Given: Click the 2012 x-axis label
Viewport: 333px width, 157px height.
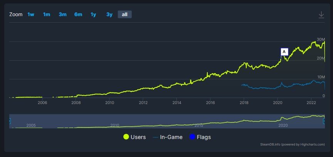Looking at the screenshot, I should point(143,102).
